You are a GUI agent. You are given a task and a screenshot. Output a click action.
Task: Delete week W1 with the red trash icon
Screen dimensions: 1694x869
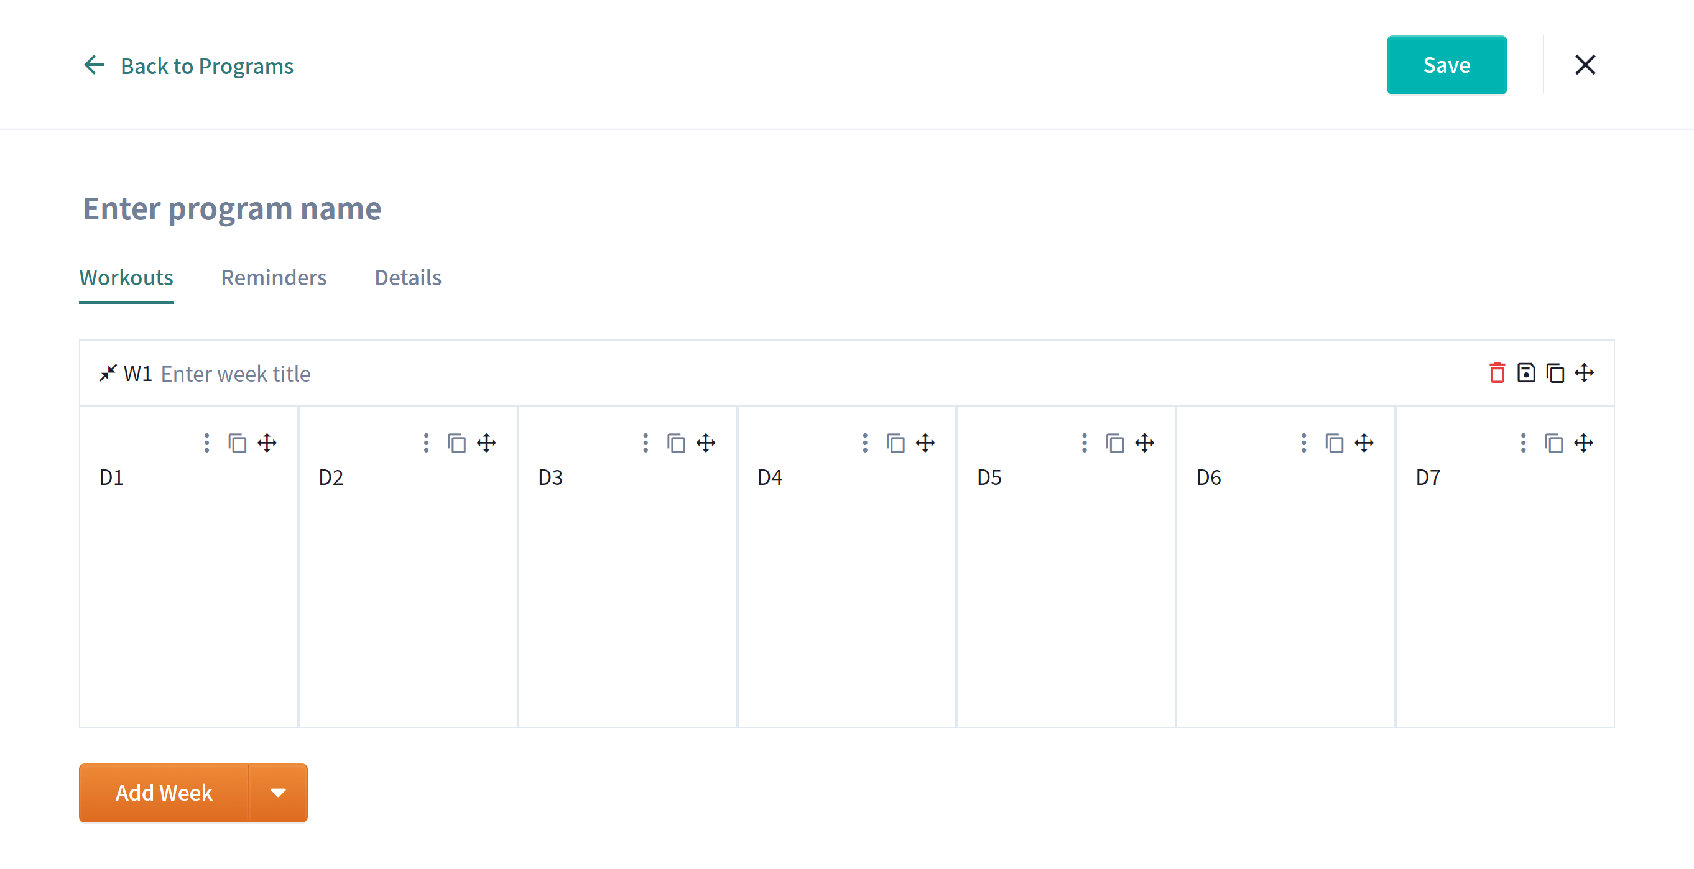click(x=1497, y=373)
